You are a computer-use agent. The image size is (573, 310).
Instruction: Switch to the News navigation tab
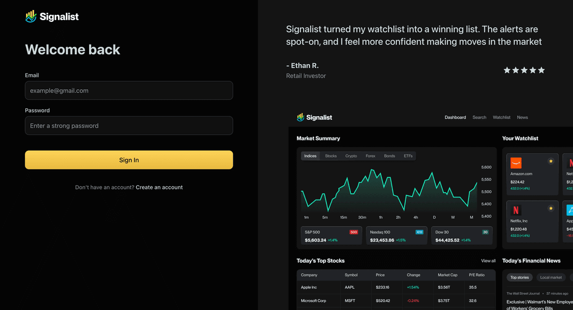[x=522, y=117]
